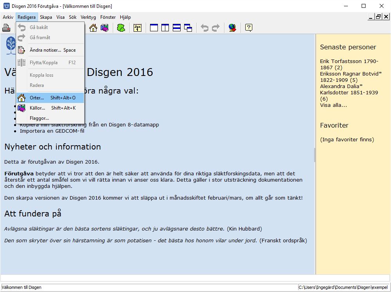This screenshot has height=292, width=391.
Task: Click the line Detta är förutgåvan av Disgen 2016
Action: pos(52,162)
